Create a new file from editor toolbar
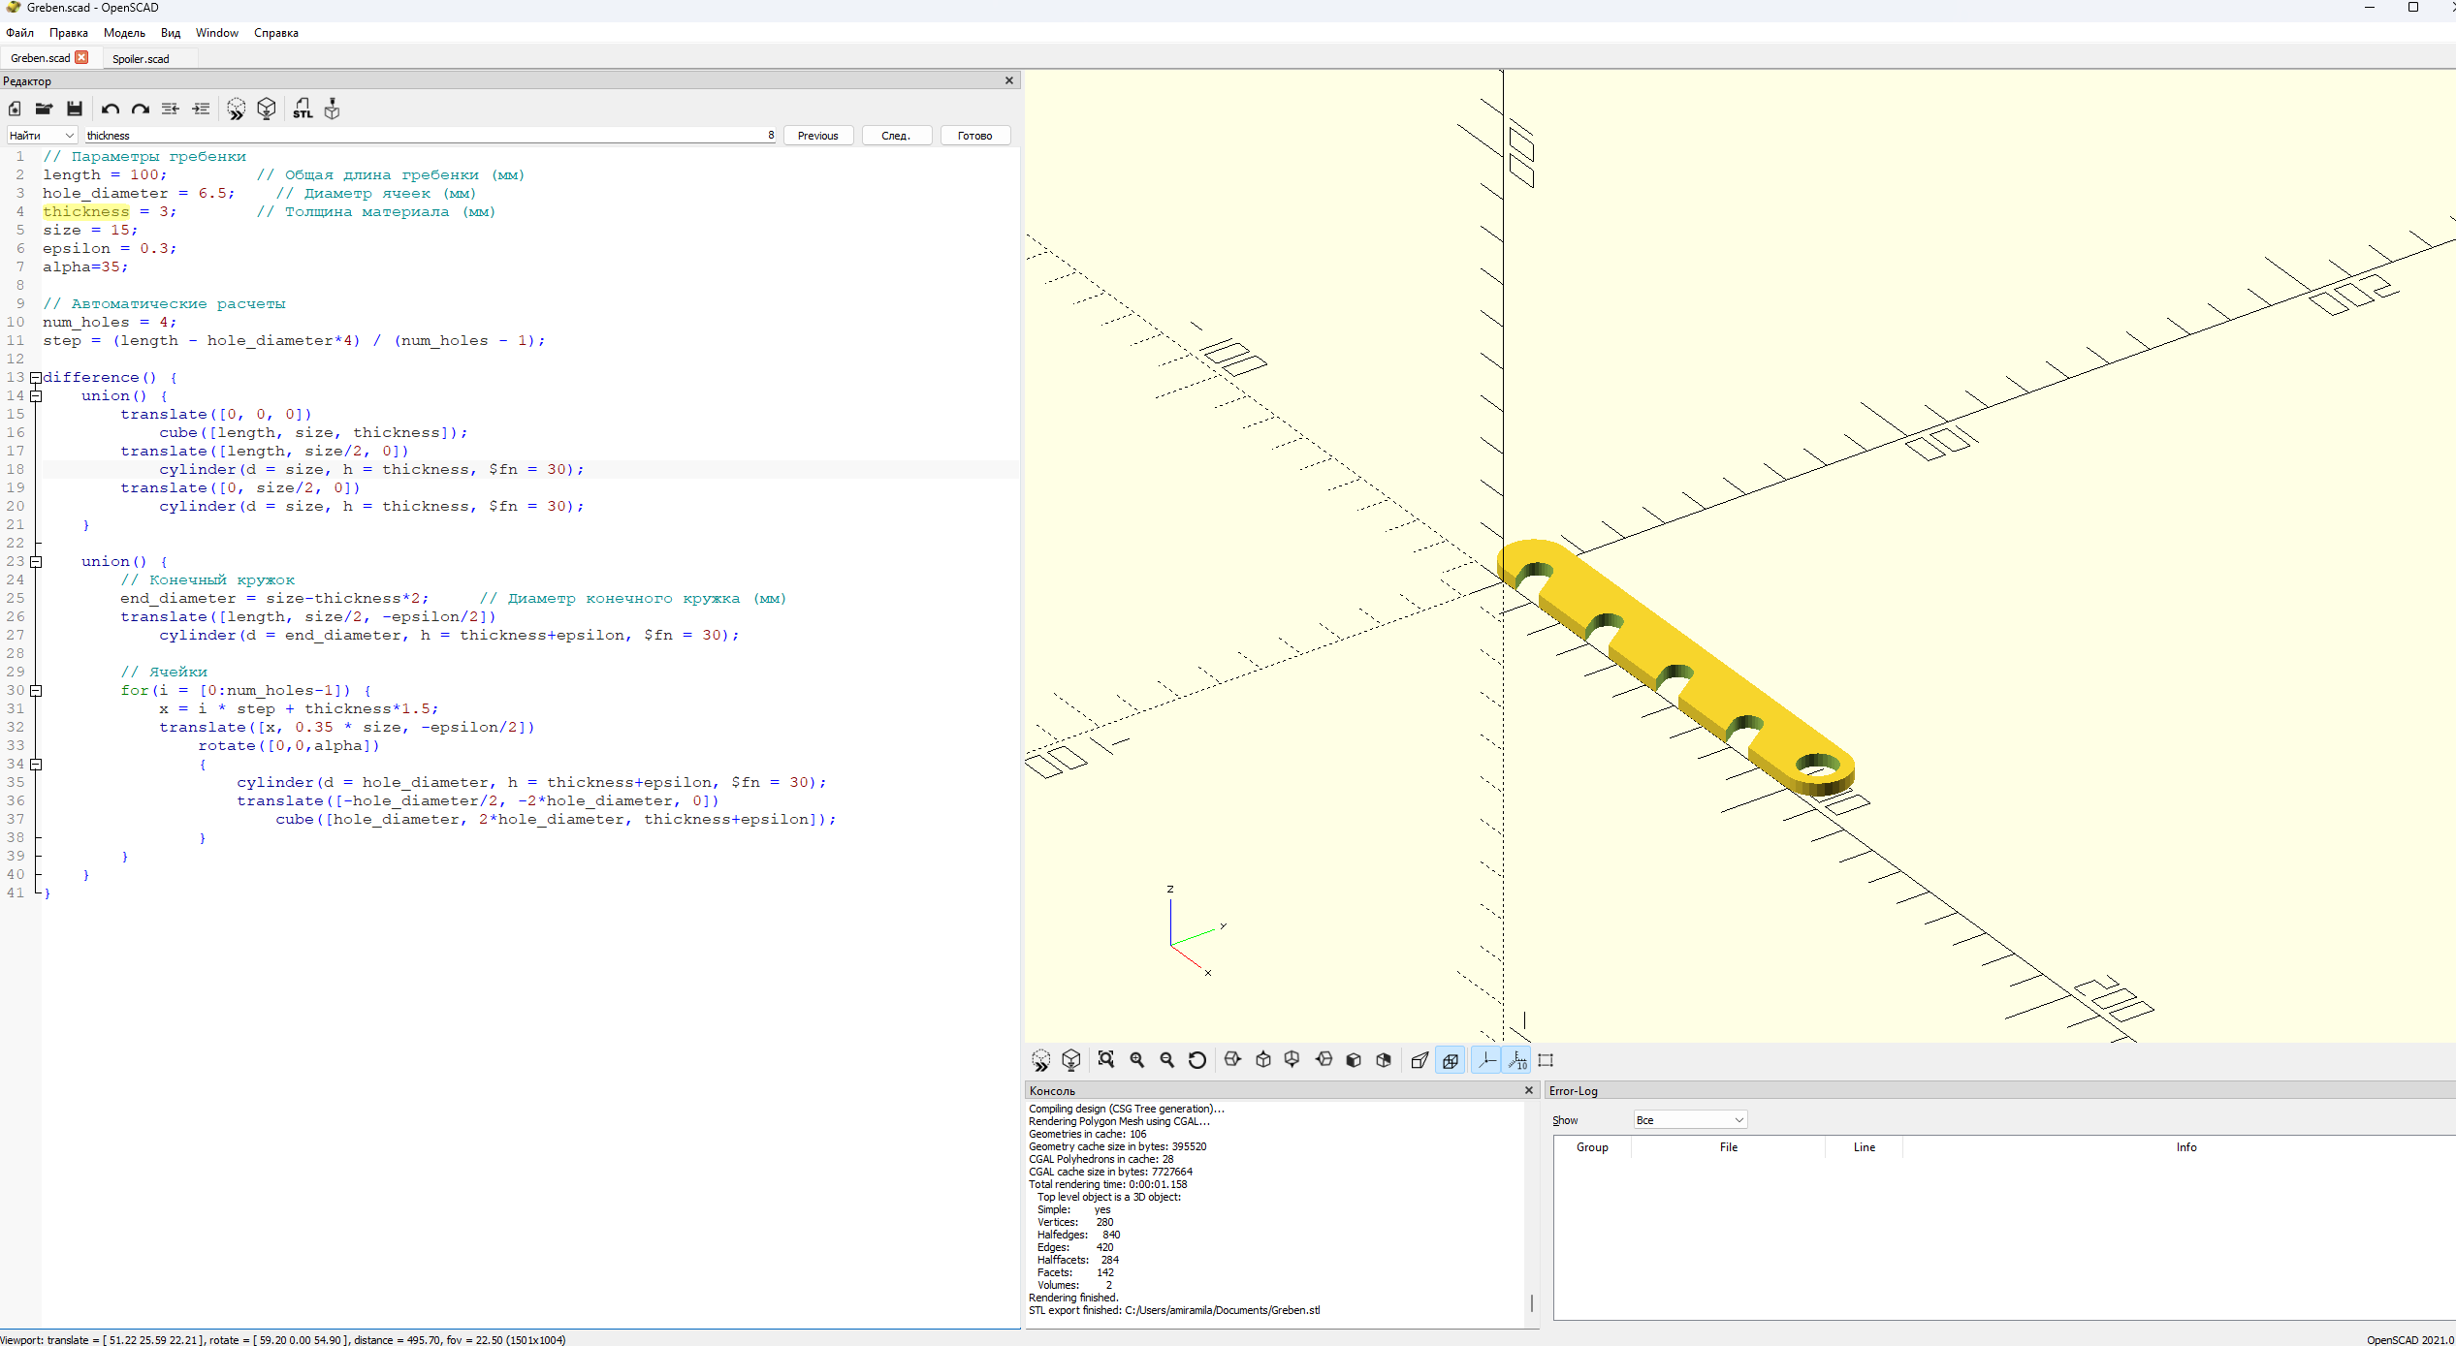 coord(15,109)
